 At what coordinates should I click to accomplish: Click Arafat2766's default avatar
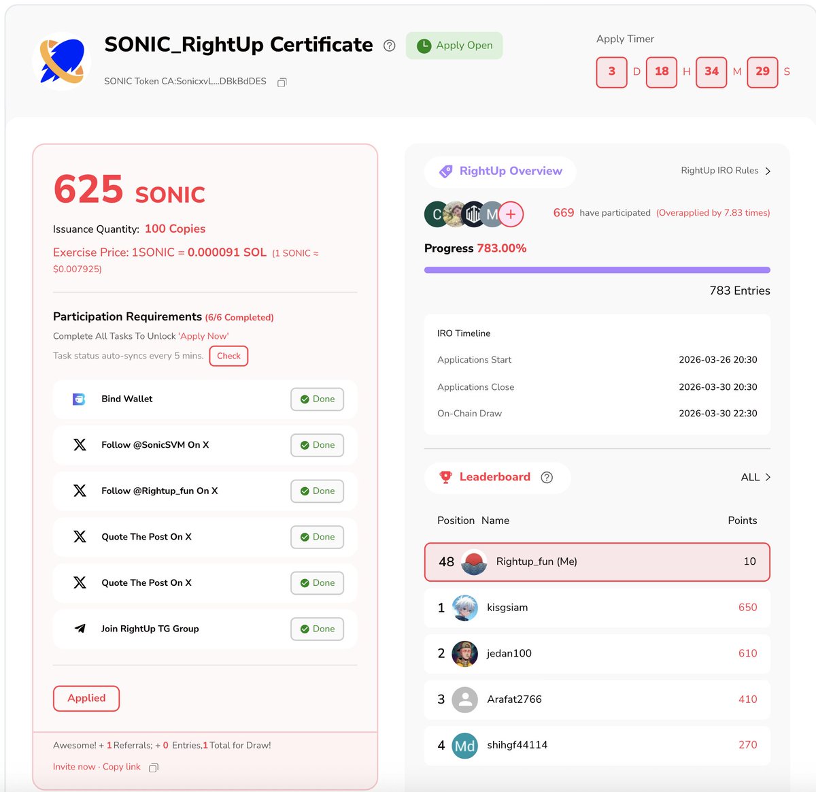pyautogui.click(x=465, y=699)
